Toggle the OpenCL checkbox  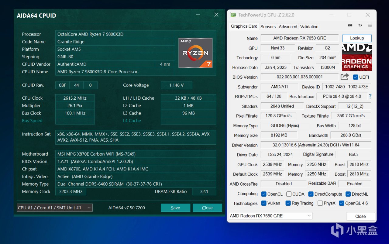tap(264, 194)
